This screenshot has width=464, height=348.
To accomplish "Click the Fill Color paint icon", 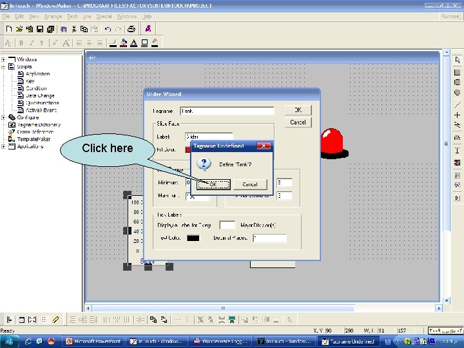I will 123,43.
